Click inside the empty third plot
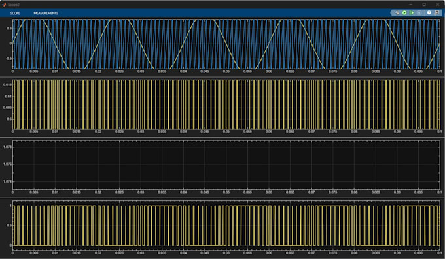This screenshot has width=445, height=259. tap(226, 165)
